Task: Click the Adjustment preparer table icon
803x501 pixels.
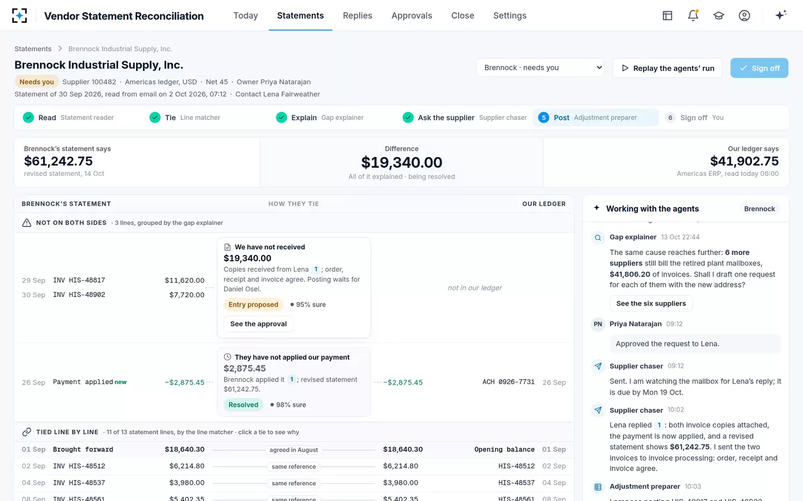Action: (598, 487)
